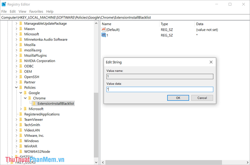Select the OpenSSH folder icon
The width and height of the screenshot is (250, 165).
click(x=21, y=77)
